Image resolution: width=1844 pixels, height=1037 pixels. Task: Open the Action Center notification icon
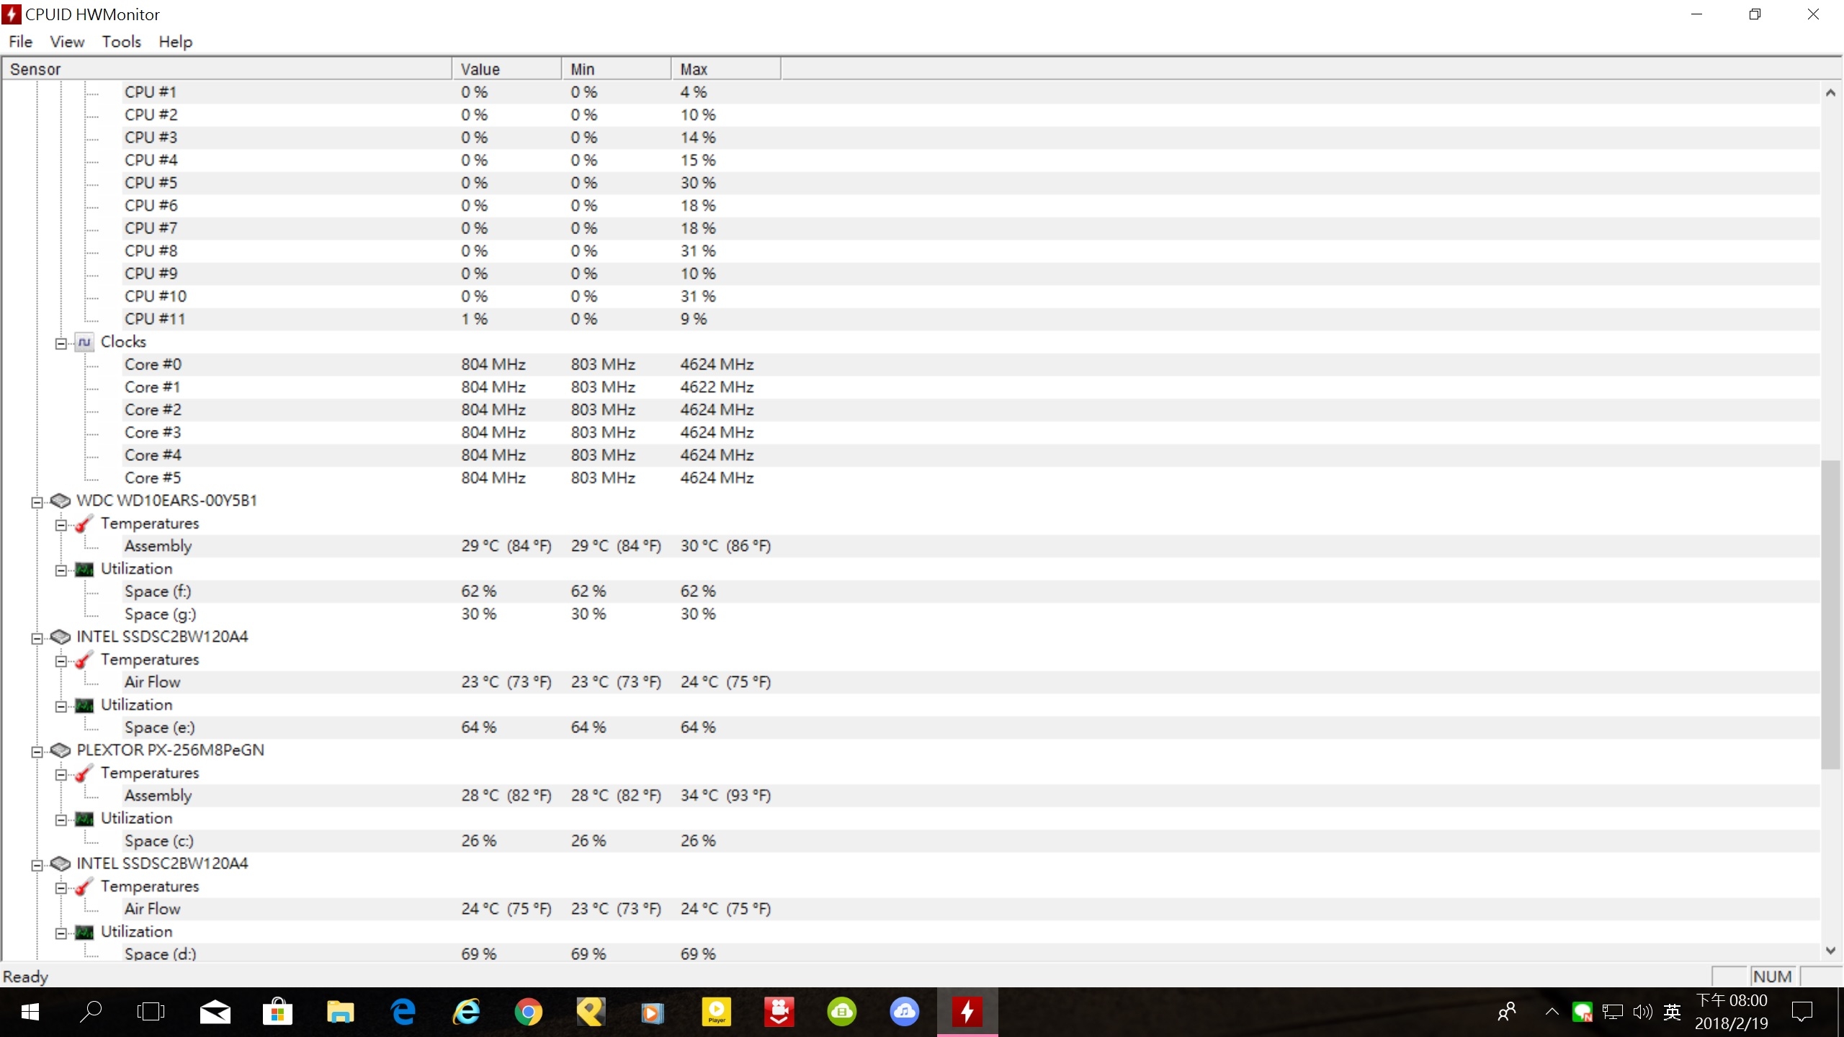pos(1802,1012)
